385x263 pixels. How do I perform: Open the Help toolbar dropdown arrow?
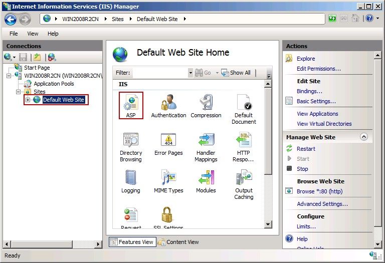click(x=377, y=19)
